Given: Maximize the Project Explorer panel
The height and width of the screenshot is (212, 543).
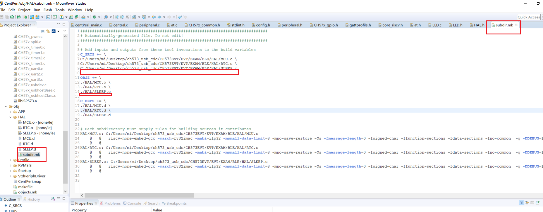Looking at the screenshot, I should (x=64, y=24).
